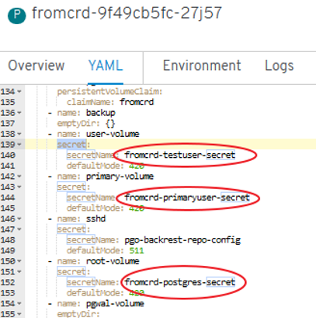Click value 'fromcrd-postgres-secret'
The height and width of the screenshot is (318, 316).
180,282
